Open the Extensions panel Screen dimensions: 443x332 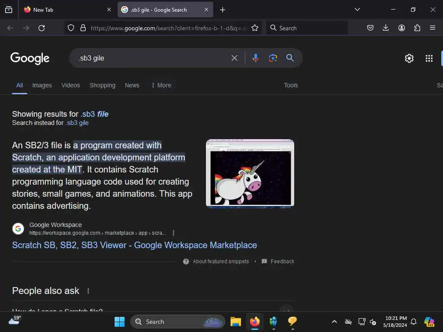pyautogui.click(x=417, y=28)
